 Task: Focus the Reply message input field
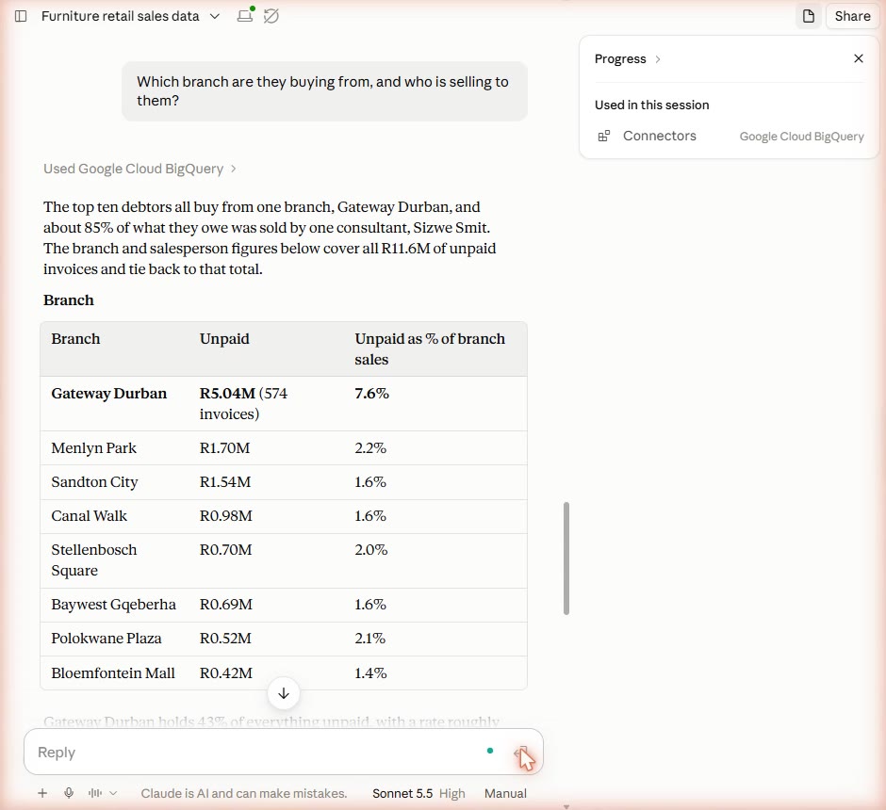(254, 752)
